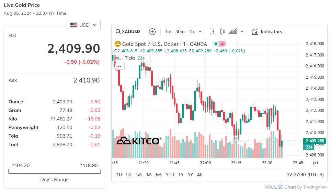Image resolution: width=331 pixels, height=192 pixels.
Task: Open the Indicators panel
Action: [x=267, y=31]
